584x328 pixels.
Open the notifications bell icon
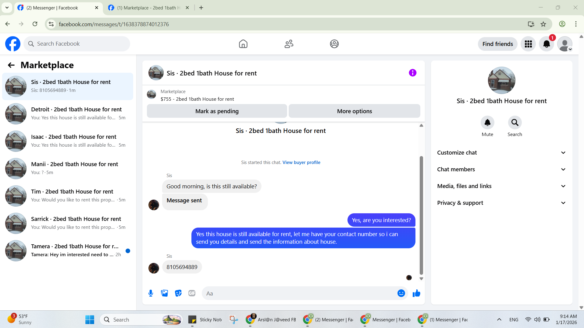(x=547, y=44)
